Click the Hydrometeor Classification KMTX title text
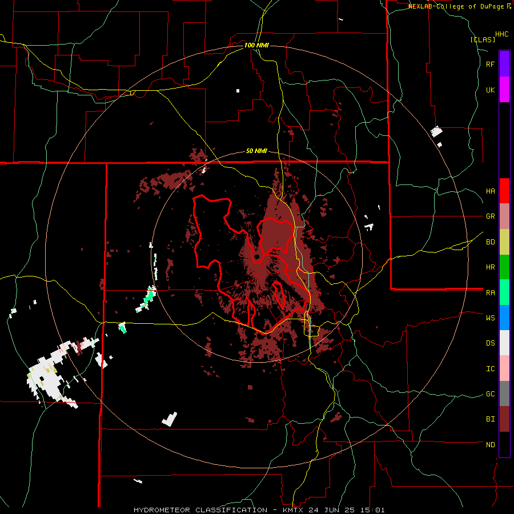Image resolution: width=514 pixels, height=514 pixels. coord(259,510)
